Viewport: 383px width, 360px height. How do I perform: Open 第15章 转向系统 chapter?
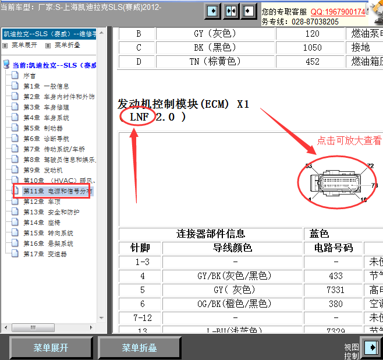(x=48, y=233)
